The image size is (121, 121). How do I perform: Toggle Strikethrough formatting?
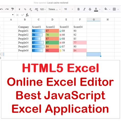tap(90, 9)
